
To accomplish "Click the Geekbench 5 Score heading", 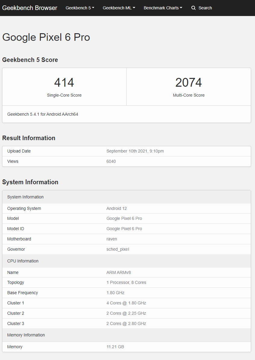I will coord(30,60).
